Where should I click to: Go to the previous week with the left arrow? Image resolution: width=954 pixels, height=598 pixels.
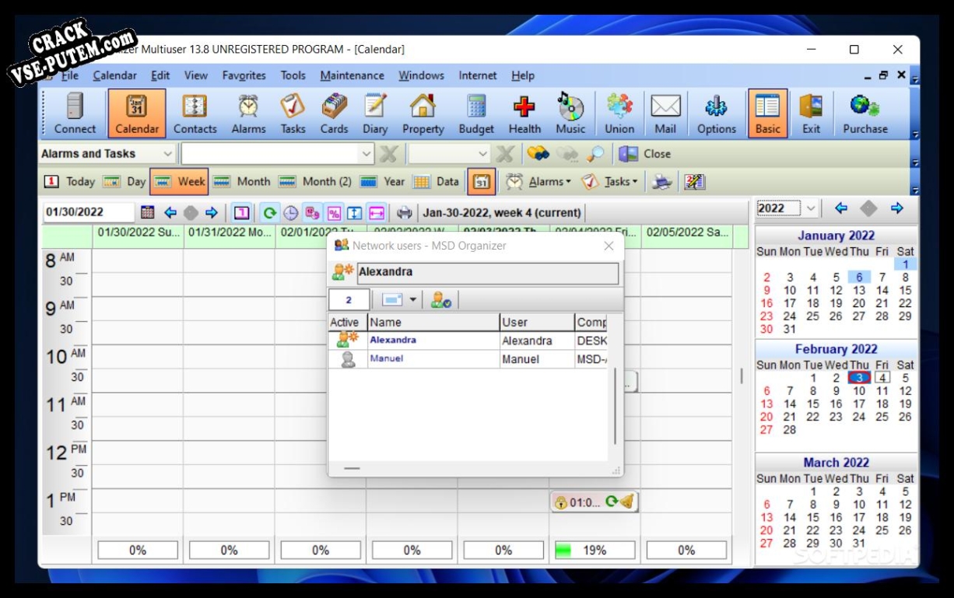click(x=170, y=212)
